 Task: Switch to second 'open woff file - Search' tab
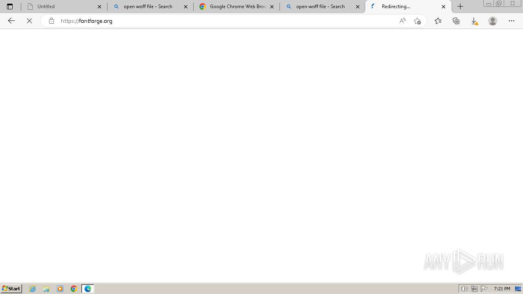(323, 7)
